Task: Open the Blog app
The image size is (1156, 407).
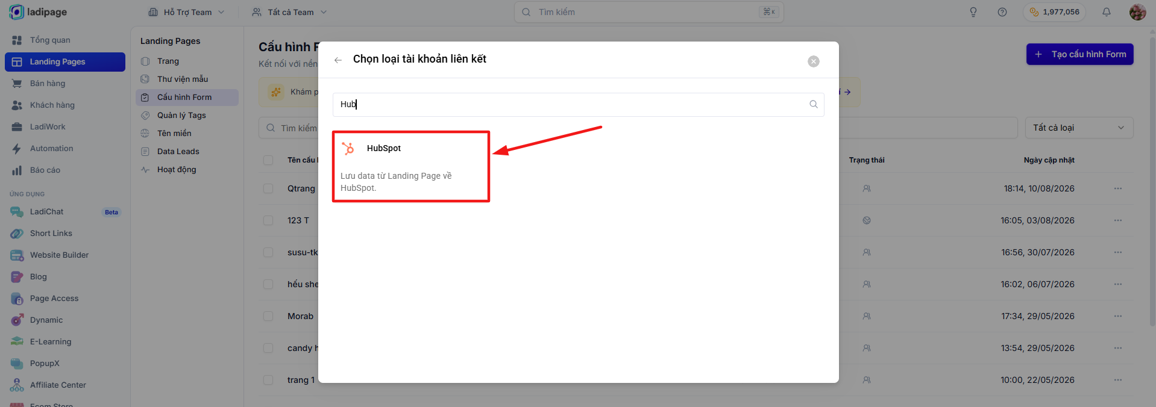Action: tap(65, 276)
